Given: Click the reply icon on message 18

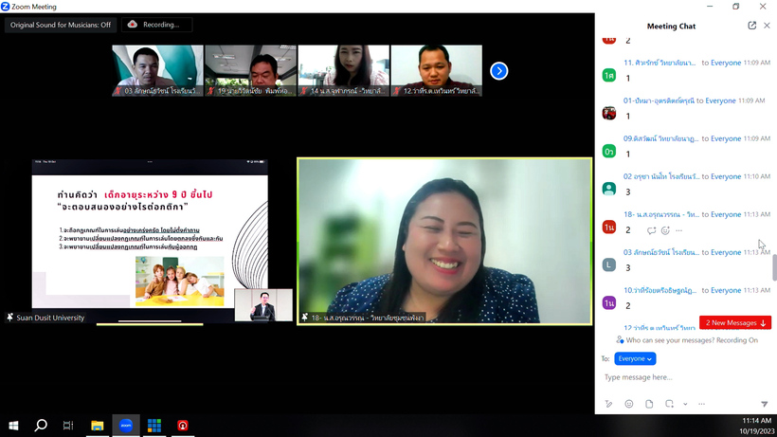Looking at the screenshot, I should tap(651, 230).
